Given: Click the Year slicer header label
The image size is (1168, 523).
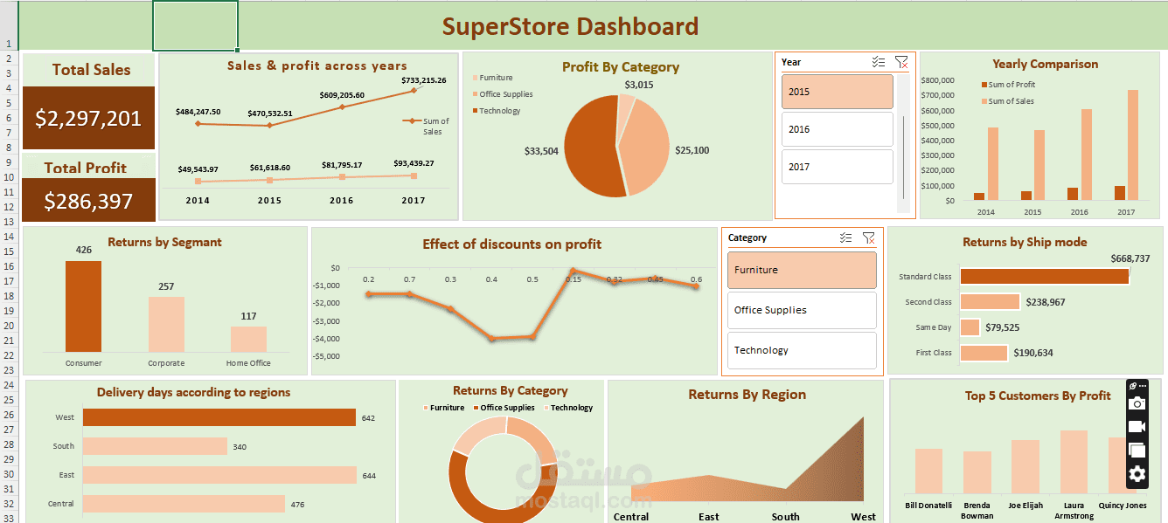Looking at the screenshot, I should tap(791, 62).
